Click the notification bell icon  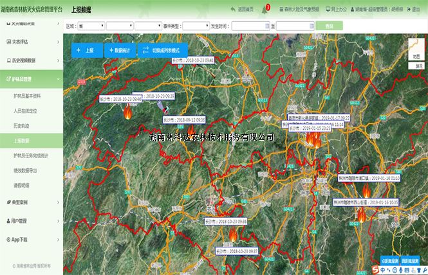264,10
